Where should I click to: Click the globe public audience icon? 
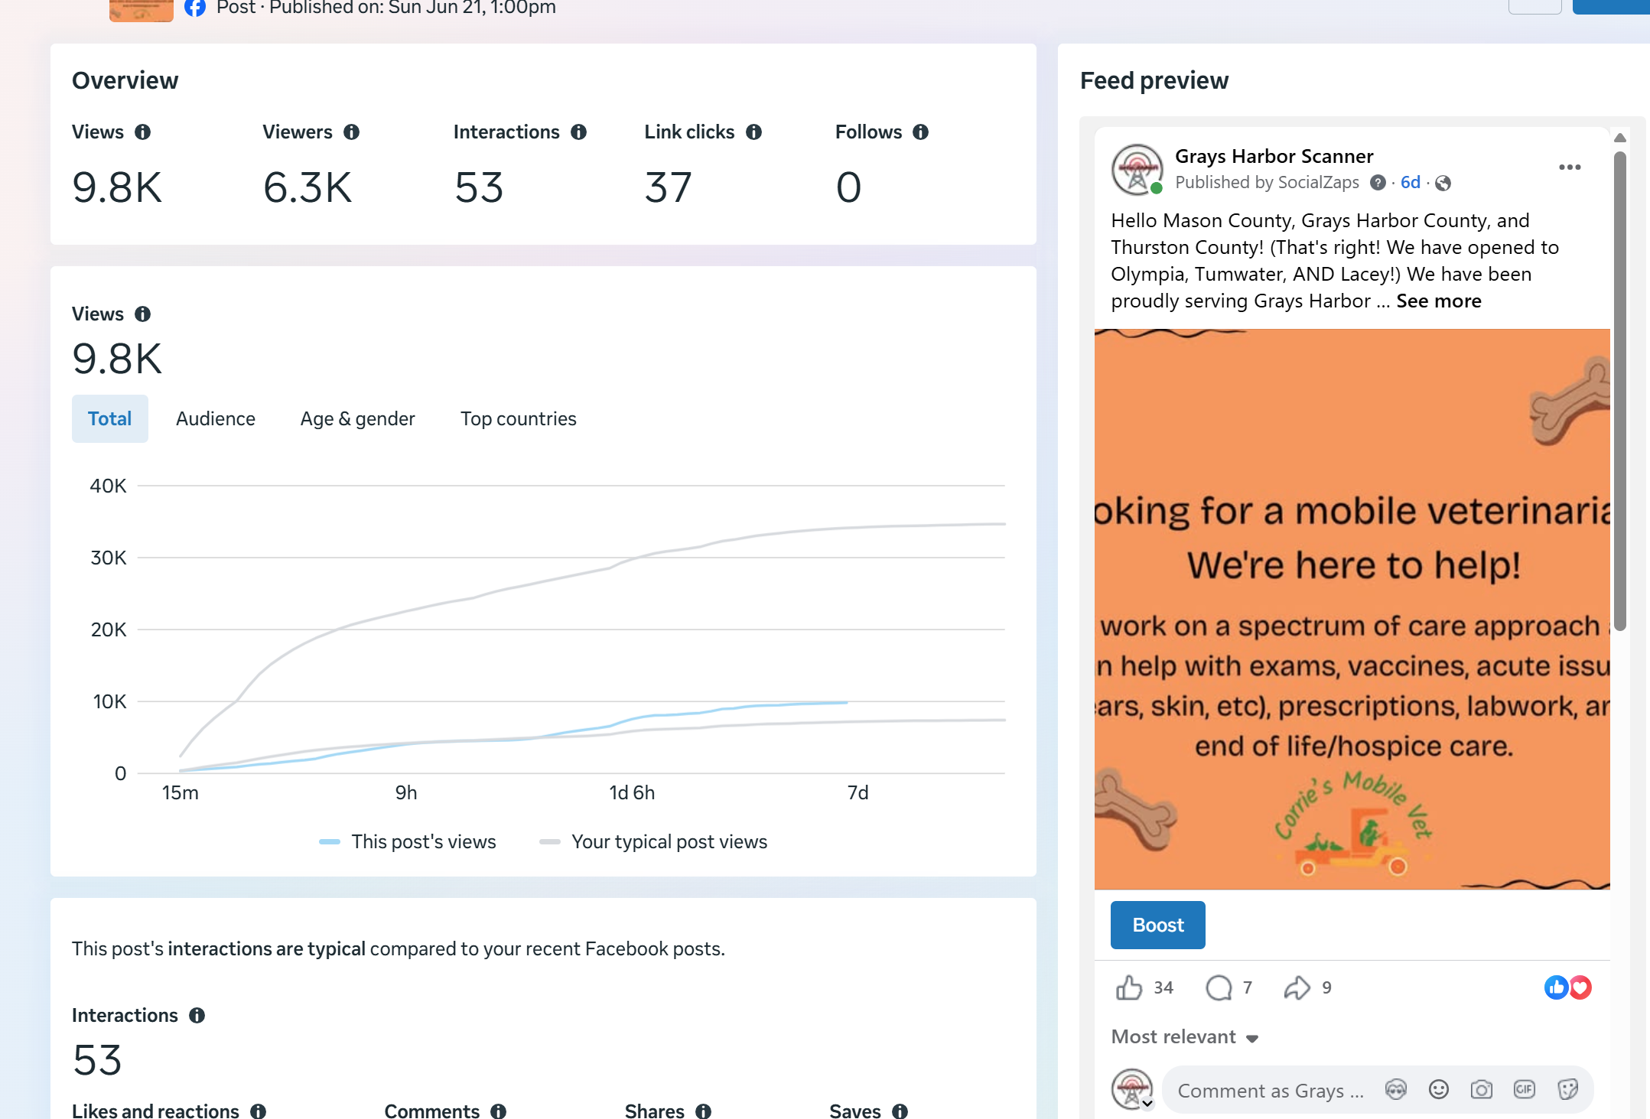pos(1443,183)
